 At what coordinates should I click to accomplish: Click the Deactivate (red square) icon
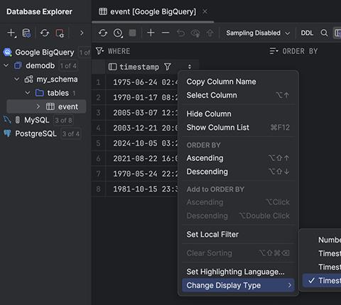click(60, 33)
